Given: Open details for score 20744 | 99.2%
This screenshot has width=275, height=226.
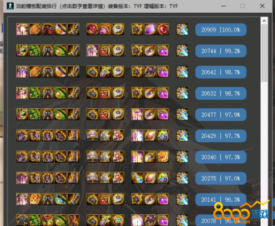Looking at the screenshot, I should pos(221,51).
